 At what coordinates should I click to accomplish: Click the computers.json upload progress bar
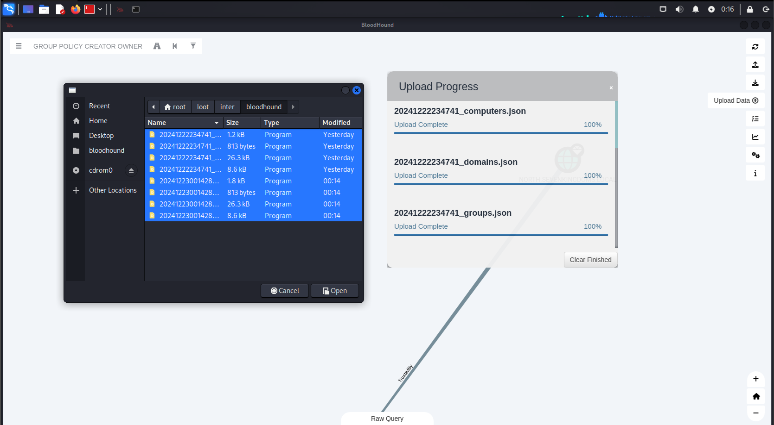click(x=501, y=133)
